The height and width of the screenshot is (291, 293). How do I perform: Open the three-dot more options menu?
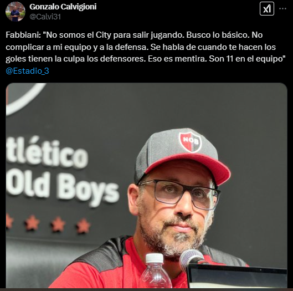pos(282,9)
